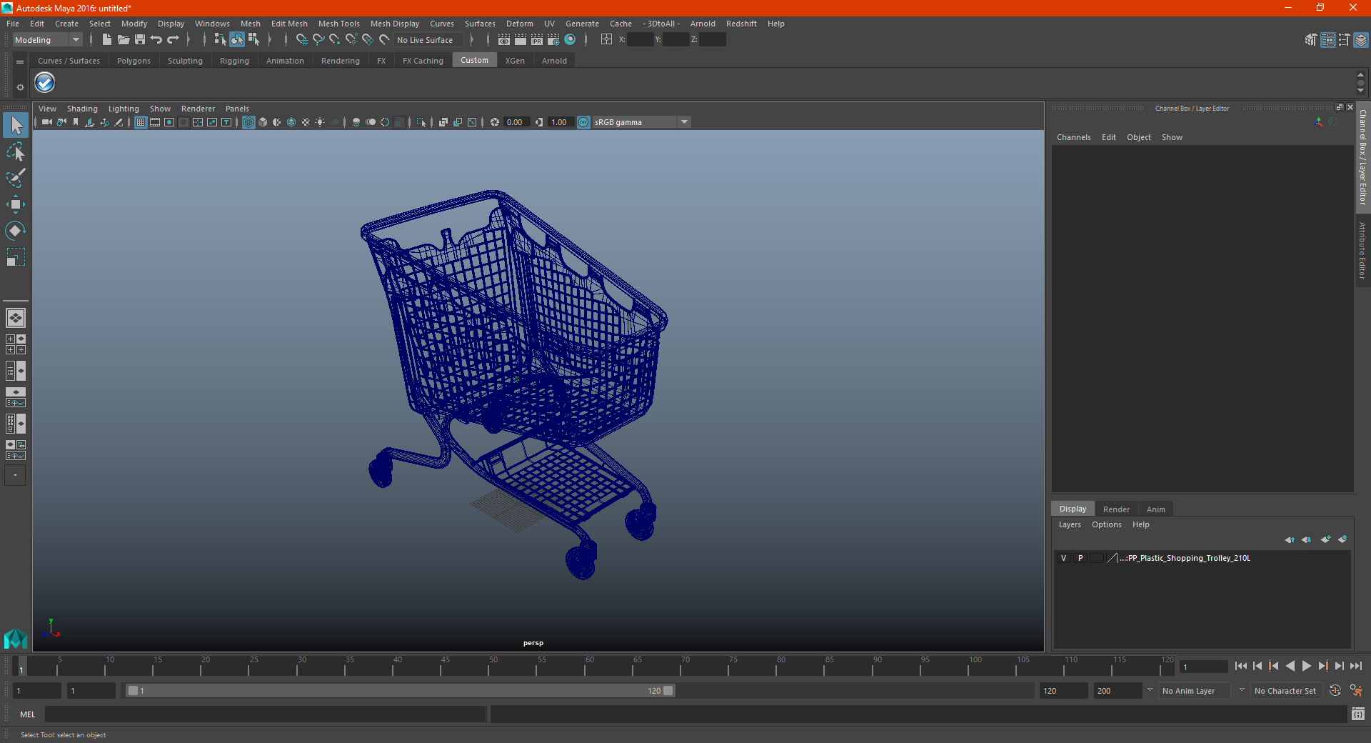Toggle color management ON button
Screen dimensions: 1371x743
pyautogui.click(x=583, y=122)
